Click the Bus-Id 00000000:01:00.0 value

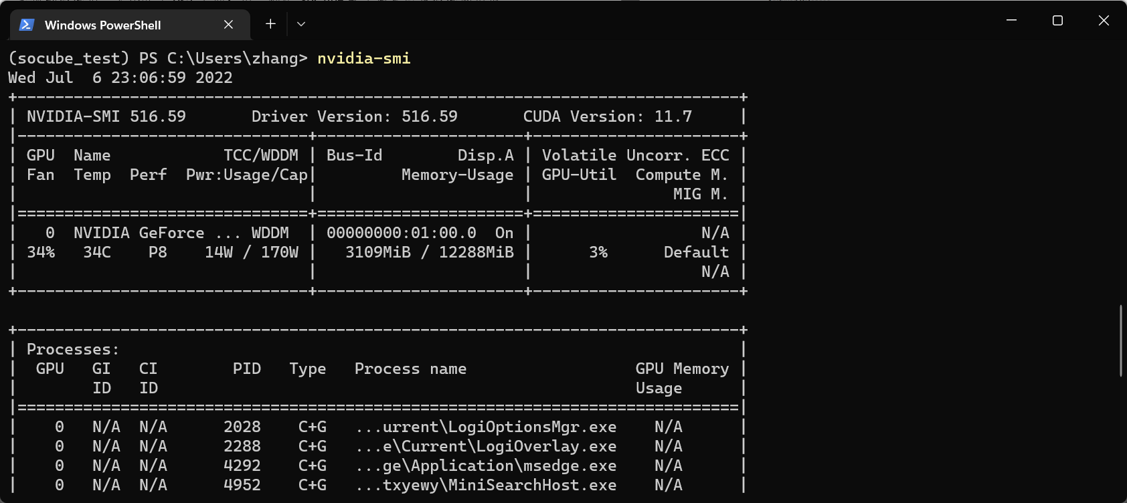pyautogui.click(x=402, y=233)
